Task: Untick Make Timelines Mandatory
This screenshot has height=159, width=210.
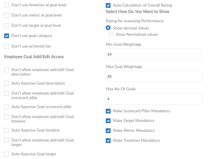Action: (108, 141)
